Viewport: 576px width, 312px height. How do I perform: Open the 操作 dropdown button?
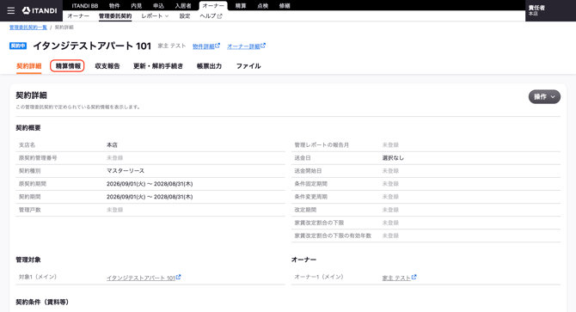[x=544, y=97]
